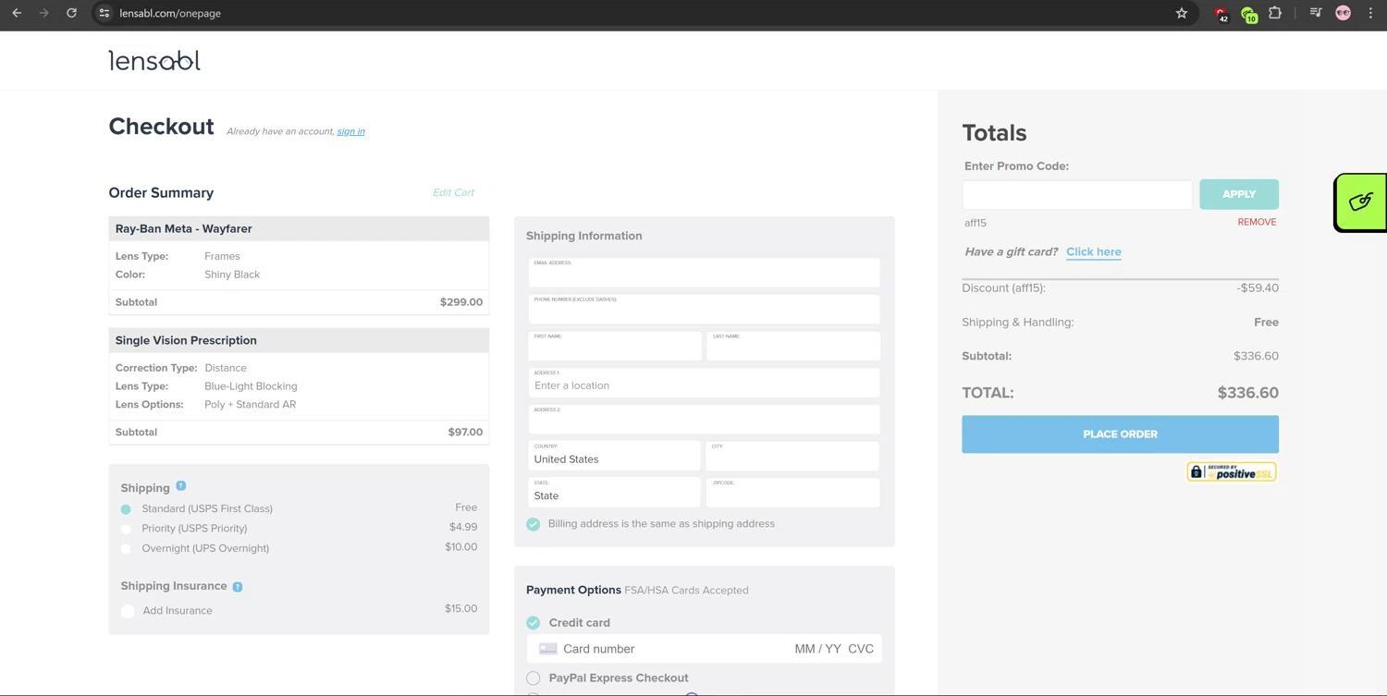Click the CVC field

(x=861, y=649)
